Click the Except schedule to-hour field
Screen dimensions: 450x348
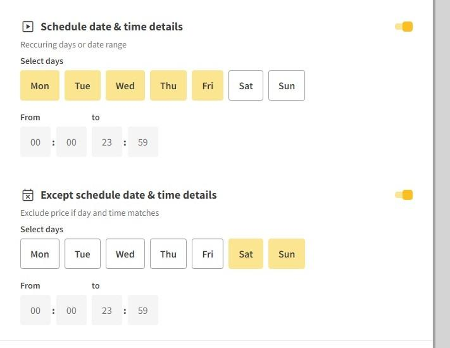pos(107,310)
